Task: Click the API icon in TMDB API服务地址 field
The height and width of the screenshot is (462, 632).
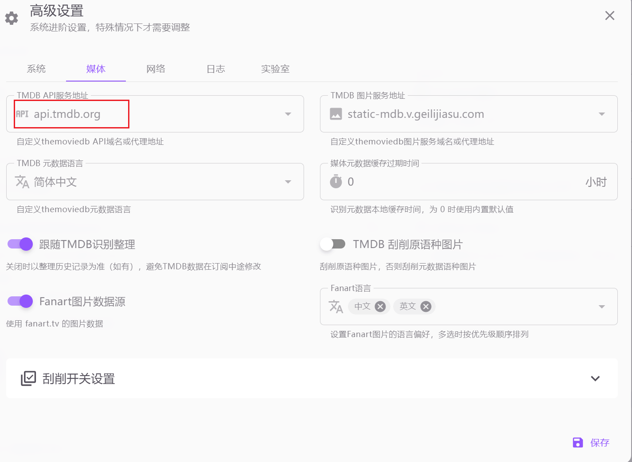Action: (x=22, y=114)
